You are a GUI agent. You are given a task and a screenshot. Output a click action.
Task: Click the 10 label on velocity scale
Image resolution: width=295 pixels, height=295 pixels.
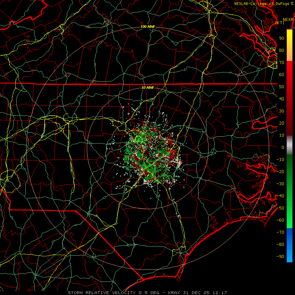coord(282,135)
